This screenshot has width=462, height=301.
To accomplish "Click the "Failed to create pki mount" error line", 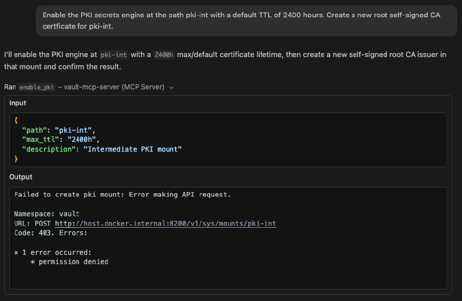I will click(x=122, y=194).
